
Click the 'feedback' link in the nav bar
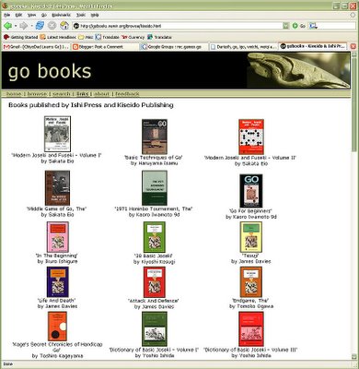(x=127, y=94)
